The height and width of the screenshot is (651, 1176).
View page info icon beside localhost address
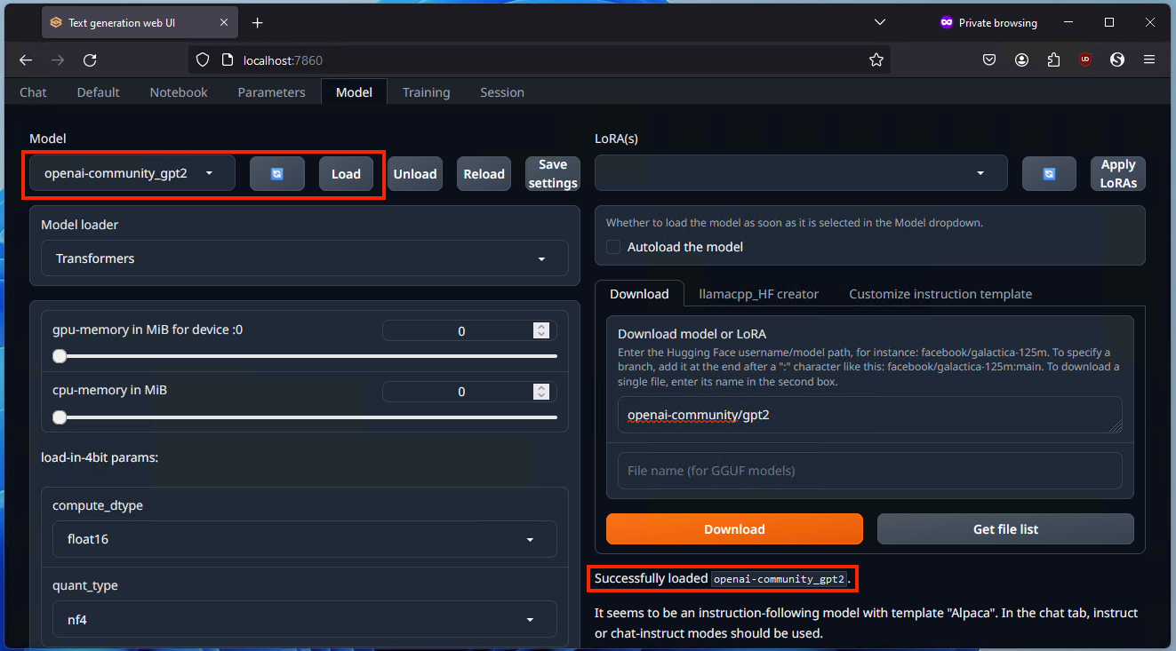[x=227, y=60]
